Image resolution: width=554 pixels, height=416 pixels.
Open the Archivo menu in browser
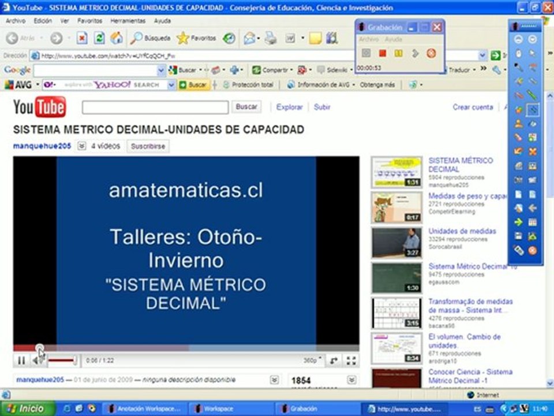click(x=16, y=21)
